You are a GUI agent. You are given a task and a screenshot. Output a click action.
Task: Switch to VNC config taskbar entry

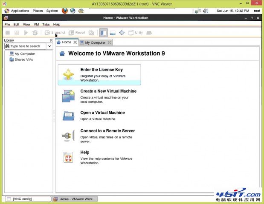[x=28, y=199]
